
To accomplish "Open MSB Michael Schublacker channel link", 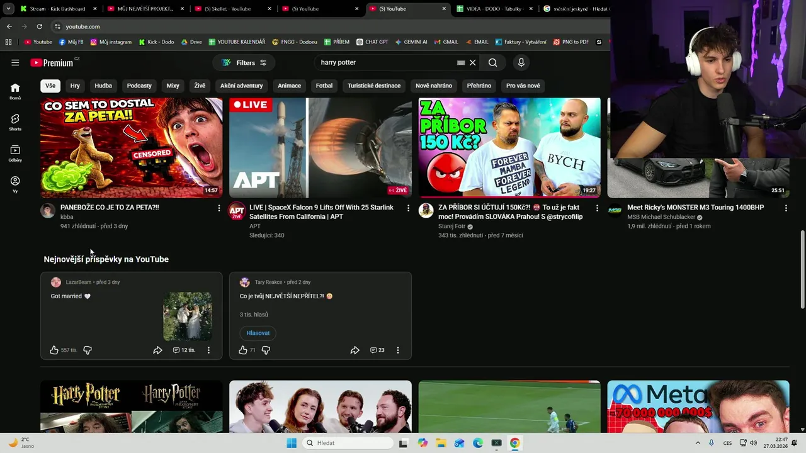I will point(661,217).
